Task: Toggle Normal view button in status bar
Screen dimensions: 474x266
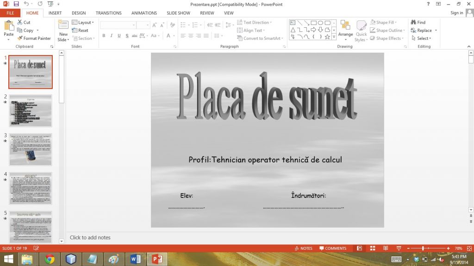Action: 359,248
